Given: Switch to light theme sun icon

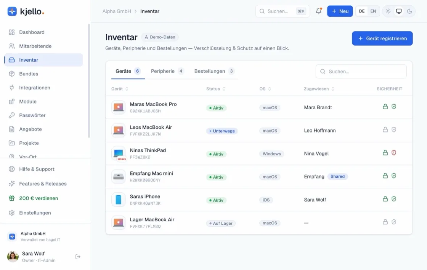Looking at the screenshot, I should click(388, 11).
